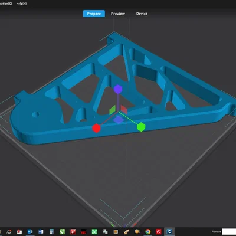Click the taskbar Adresse input field
Viewport: 236px width, 236px height.
(x=229, y=232)
